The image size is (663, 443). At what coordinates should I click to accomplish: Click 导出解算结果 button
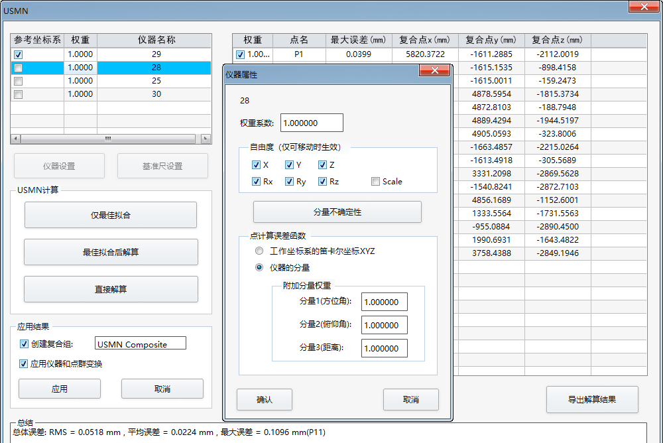coord(591,399)
